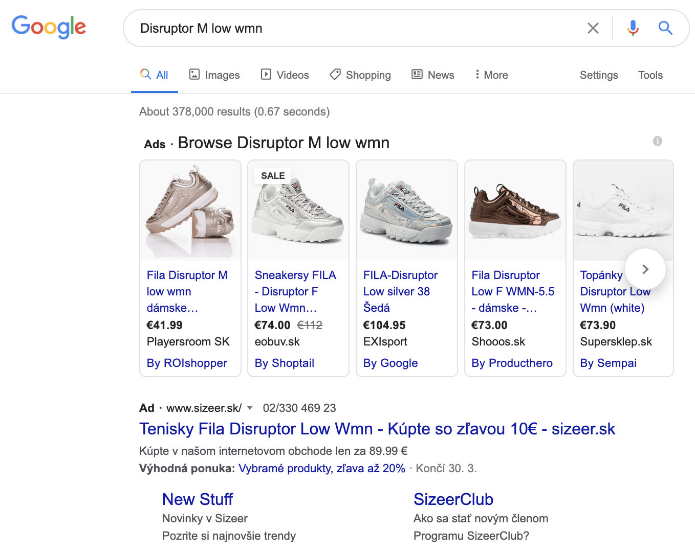The image size is (695, 554).
Task: Open ad info icon beside Browse heading
Action: click(x=658, y=141)
